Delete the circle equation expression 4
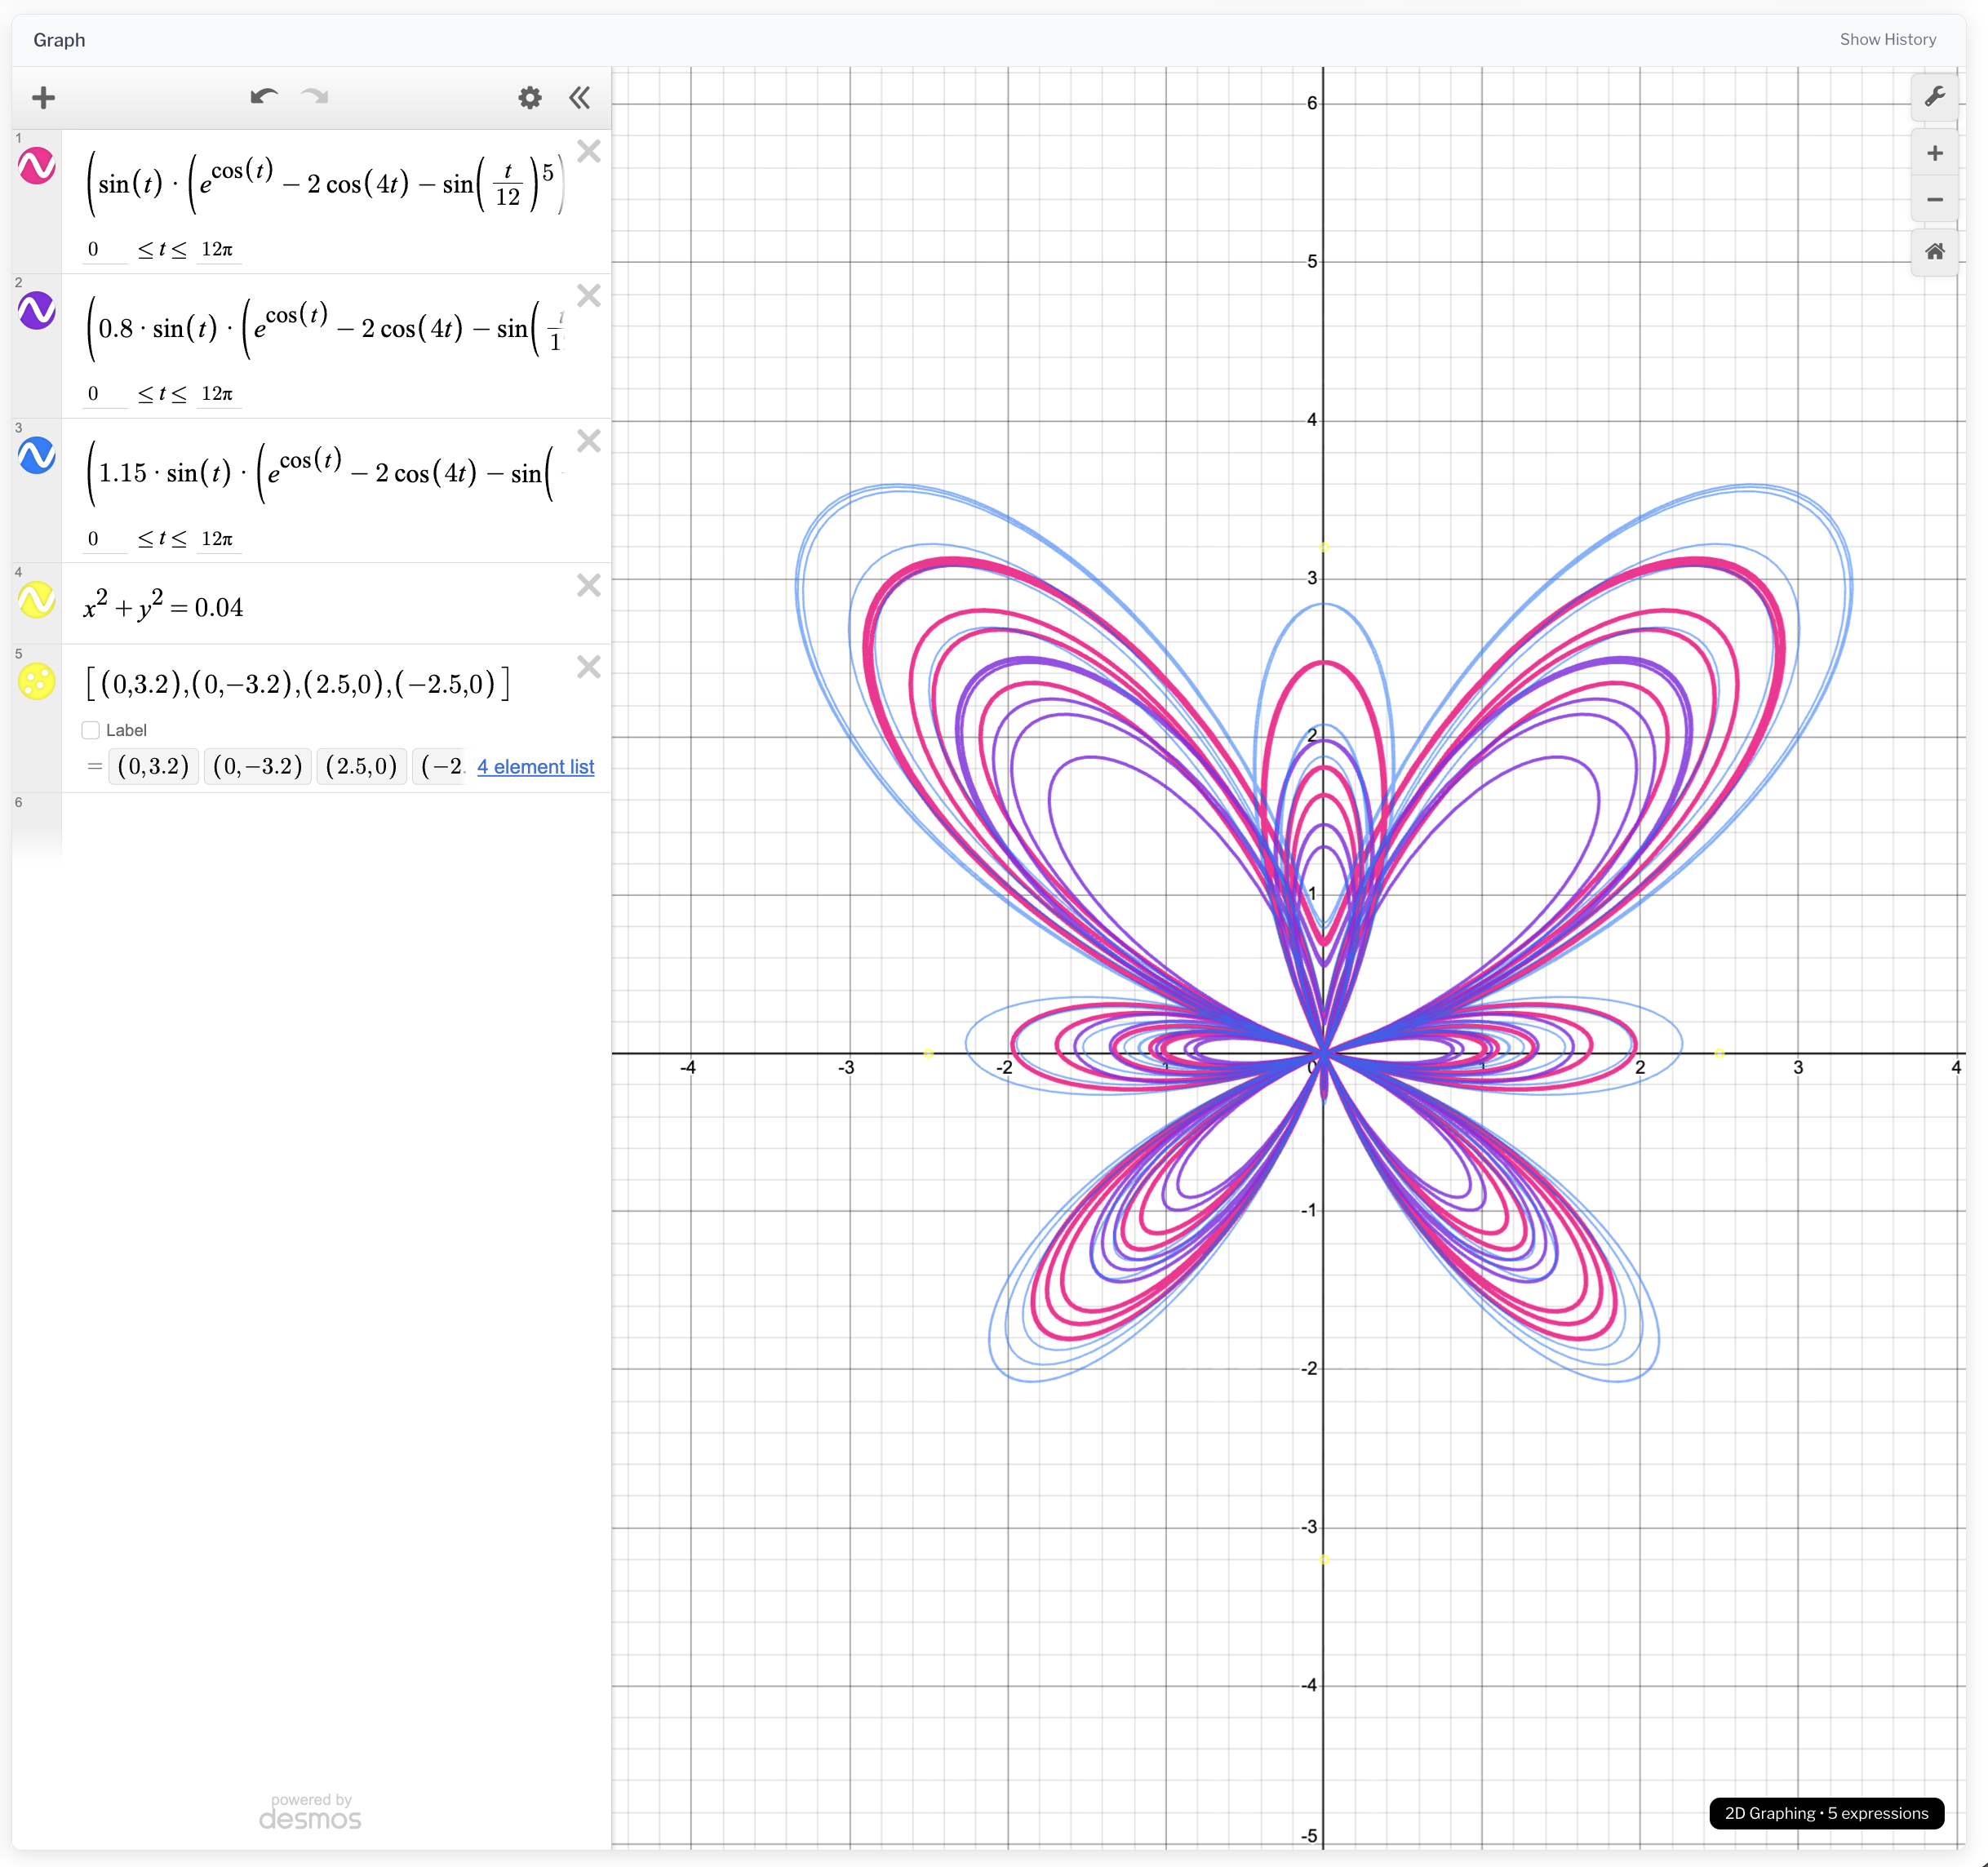The height and width of the screenshot is (1867, 1988). [589, 585]
